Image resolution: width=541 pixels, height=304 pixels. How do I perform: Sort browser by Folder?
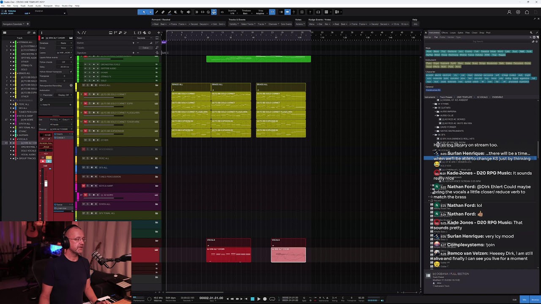tap(443, 37)
